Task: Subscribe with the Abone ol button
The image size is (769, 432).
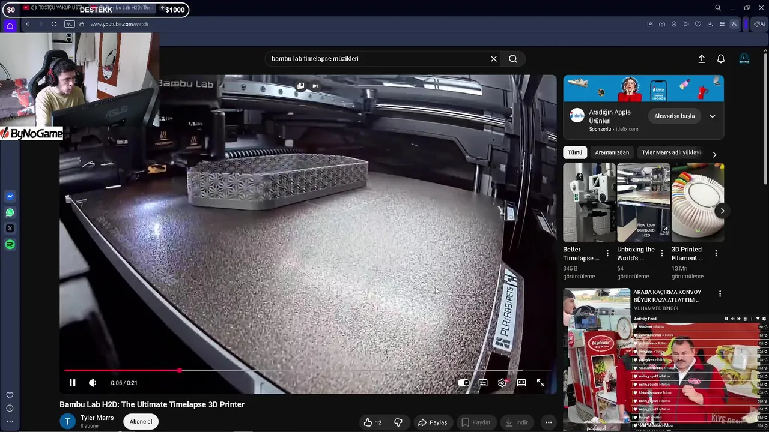Action: [x=141, y=422]
